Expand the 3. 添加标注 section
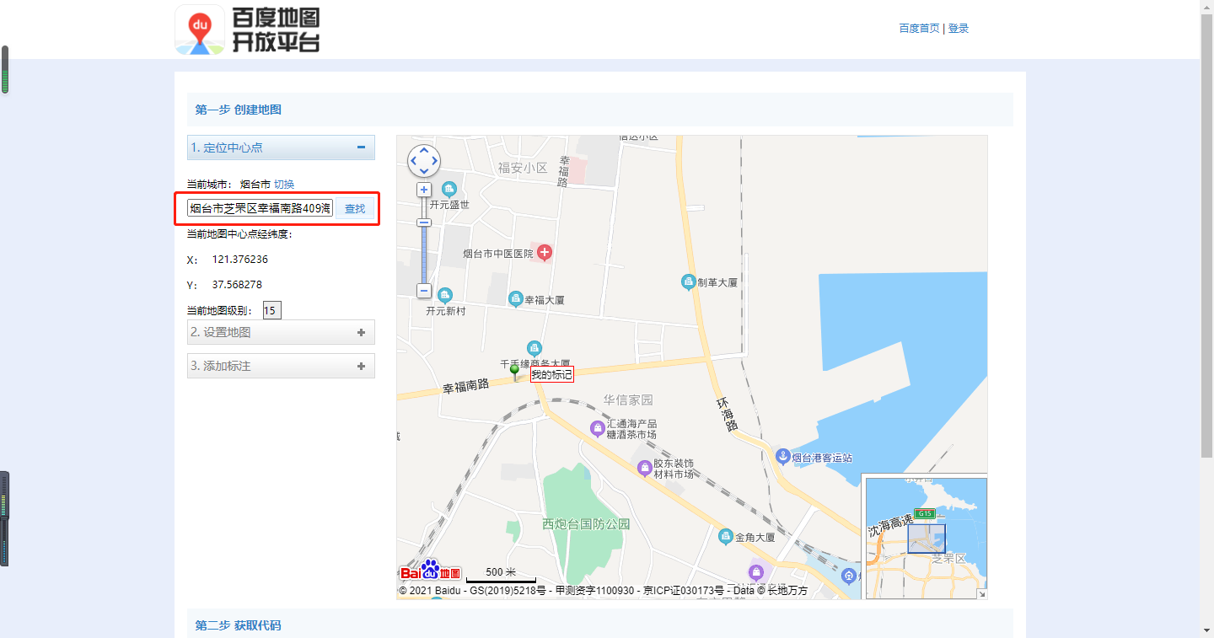Screen dimensions: 1214x638 click(281, 366)
